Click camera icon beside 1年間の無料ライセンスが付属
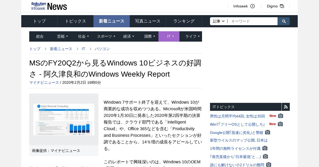This screenshot has width=319, height=167. tap(265, 148)
